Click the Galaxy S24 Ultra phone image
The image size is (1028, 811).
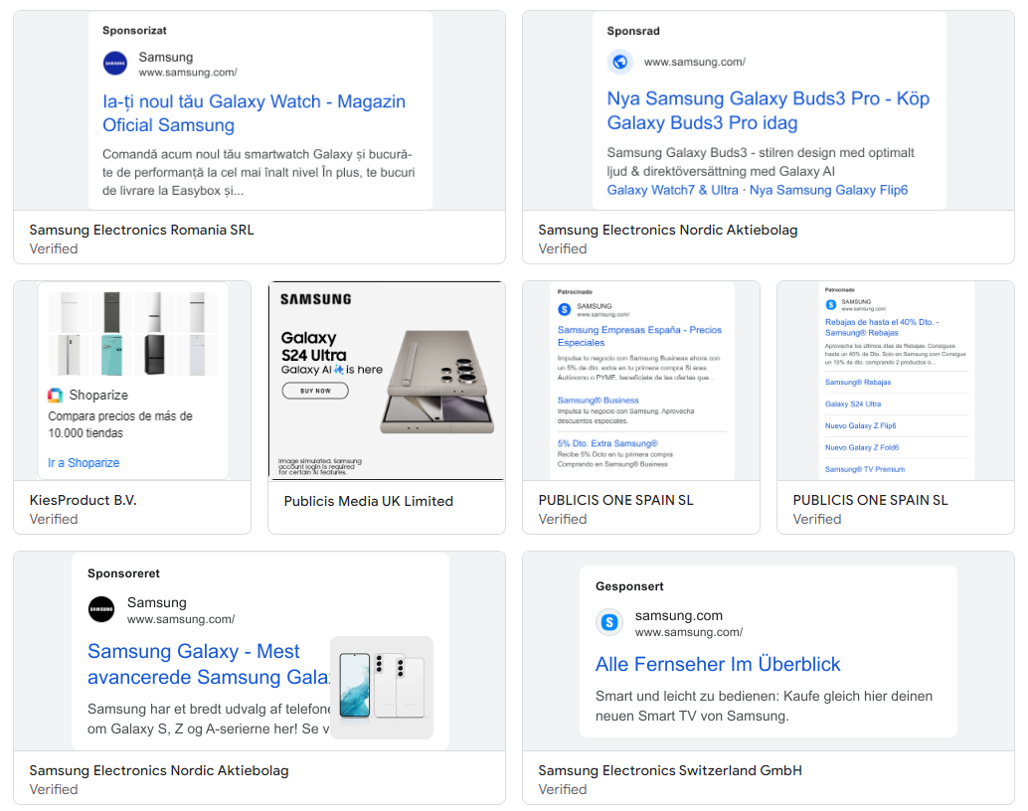click(437, 382)
